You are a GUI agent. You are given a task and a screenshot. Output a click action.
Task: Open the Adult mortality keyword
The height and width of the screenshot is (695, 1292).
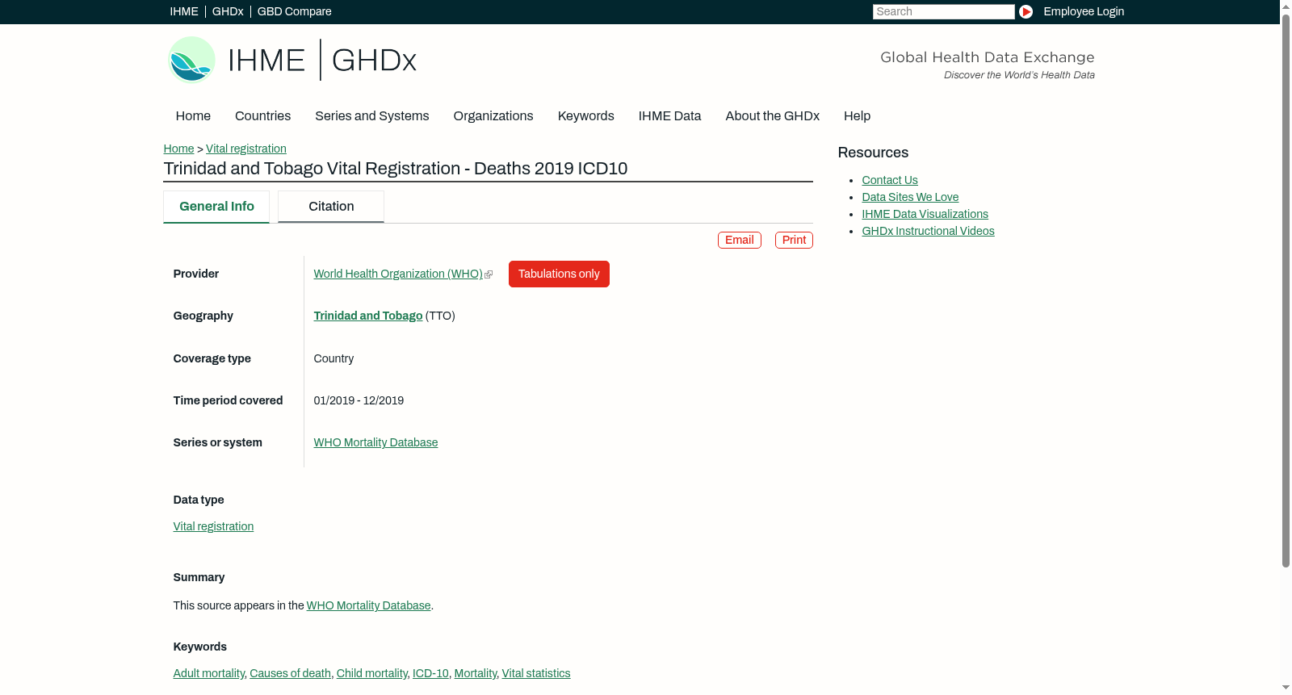click(x=209, y=674)
